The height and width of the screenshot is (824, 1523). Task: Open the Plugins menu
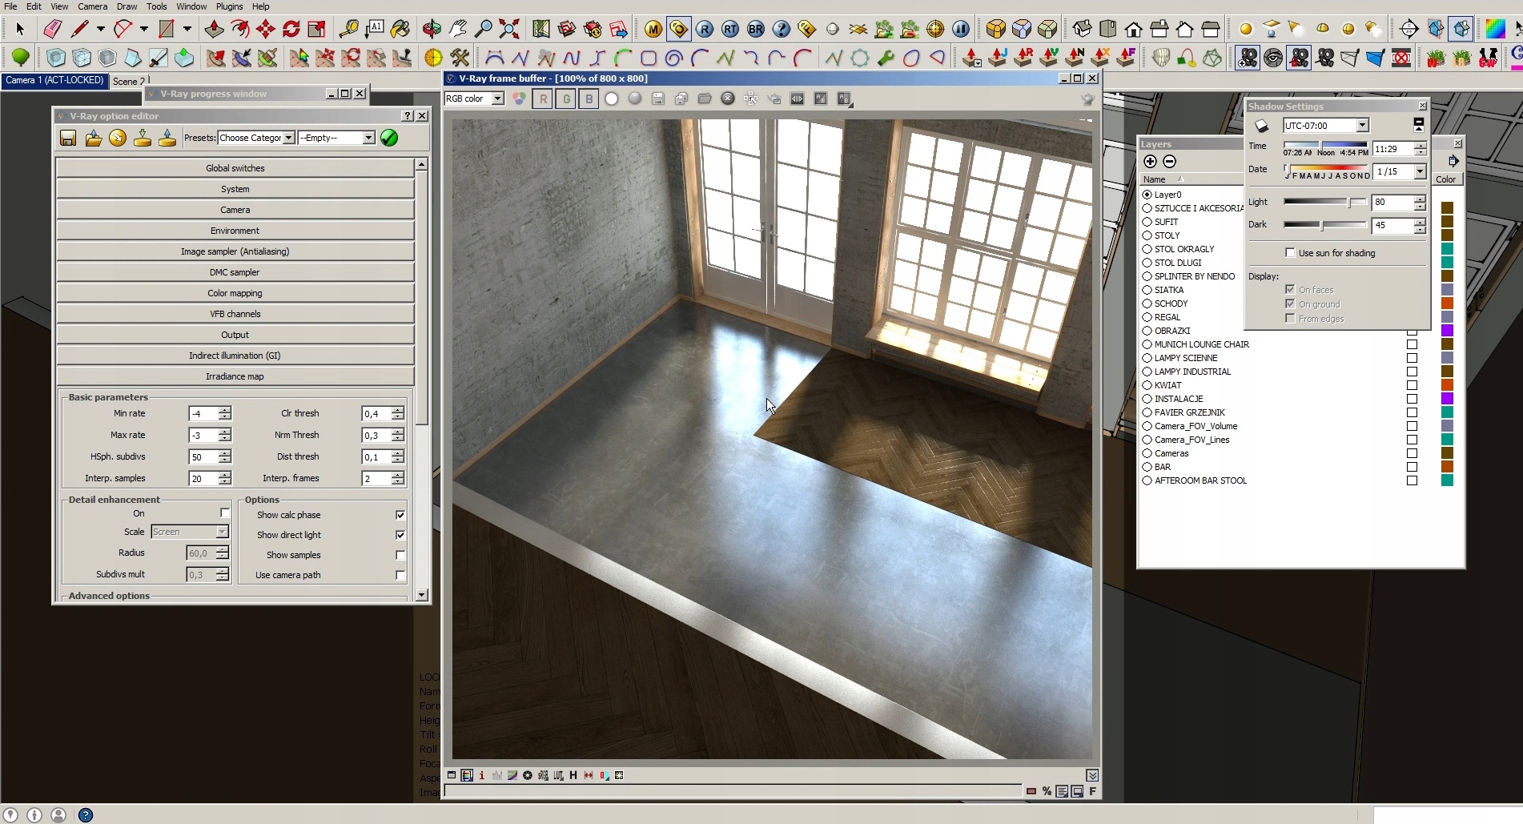tap(229, 6)
